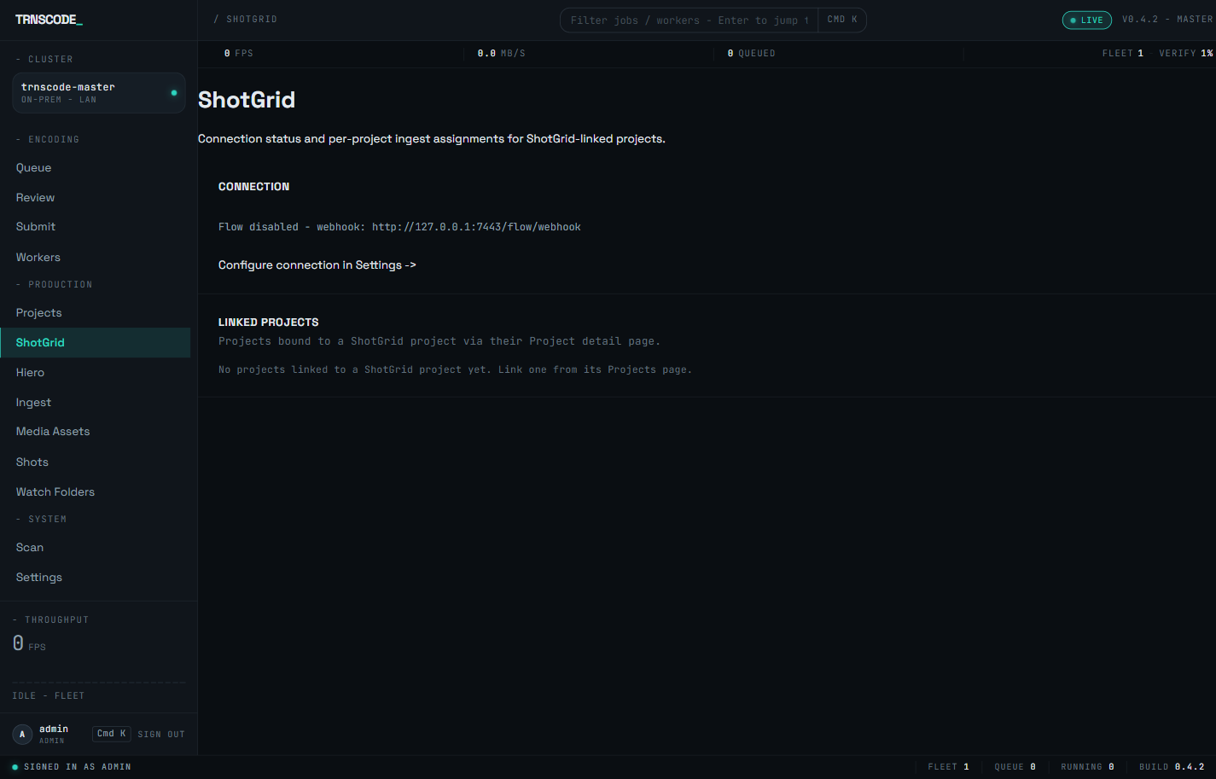Click RUNNING 0 in the status bar
The width and height of the screenshot is (1216, 779).
1088,767
